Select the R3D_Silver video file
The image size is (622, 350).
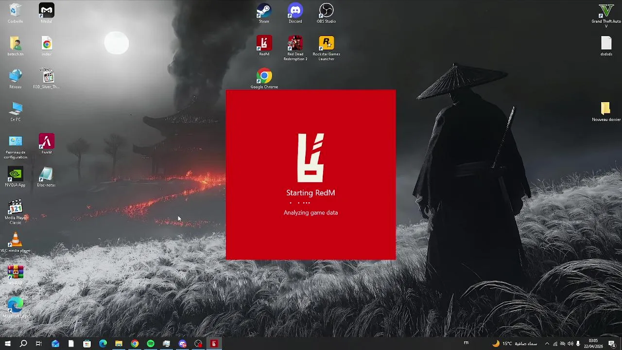coord(46,79)
